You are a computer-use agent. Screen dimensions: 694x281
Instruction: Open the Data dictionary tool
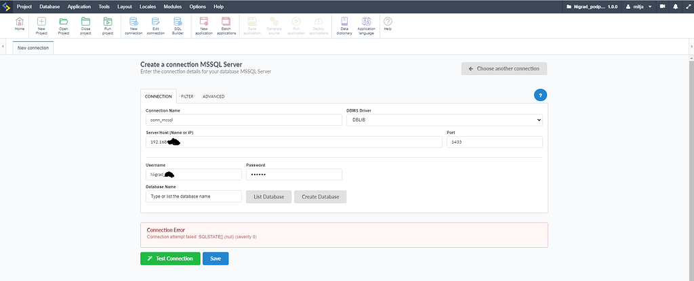pyautogui.click(x=344, y=24)
